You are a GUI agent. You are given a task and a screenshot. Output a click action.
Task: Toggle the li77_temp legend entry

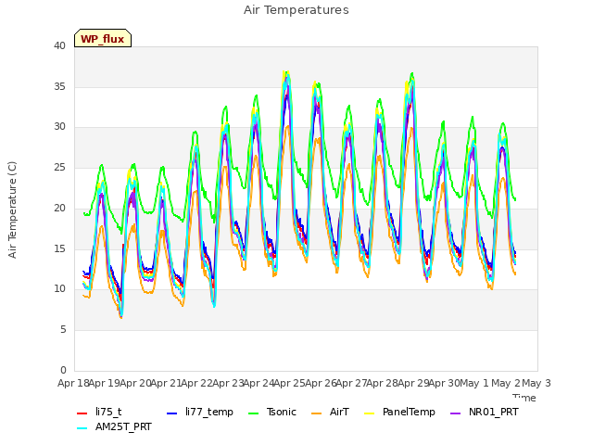(x=200, y=412)
